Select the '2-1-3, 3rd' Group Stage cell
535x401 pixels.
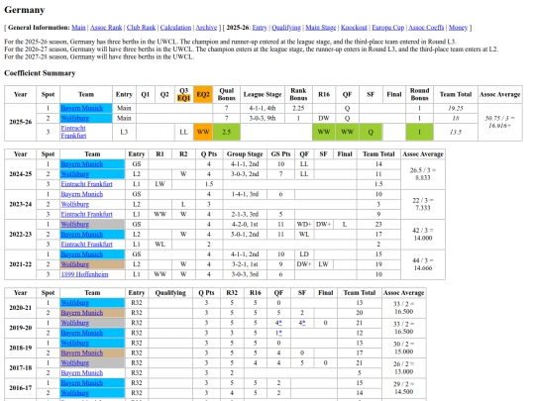pos(245,214)
